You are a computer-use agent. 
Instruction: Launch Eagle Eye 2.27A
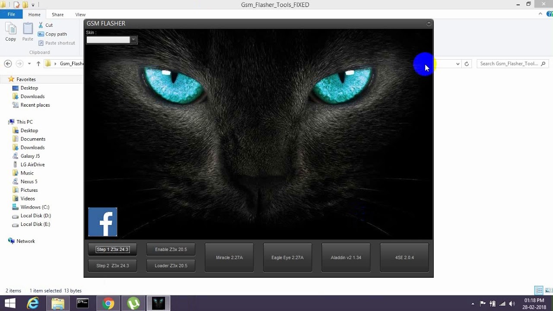287,257
